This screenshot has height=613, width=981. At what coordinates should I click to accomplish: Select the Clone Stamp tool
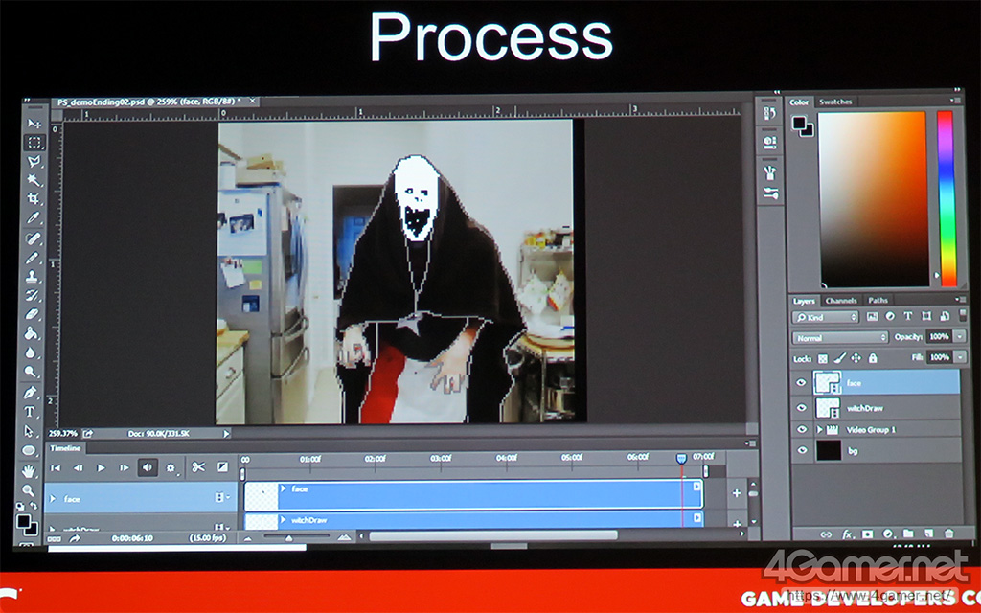point(33,276)
